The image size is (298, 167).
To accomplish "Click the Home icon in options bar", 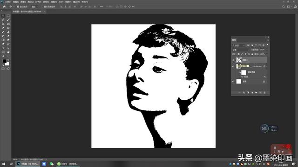I will point(4,6).
